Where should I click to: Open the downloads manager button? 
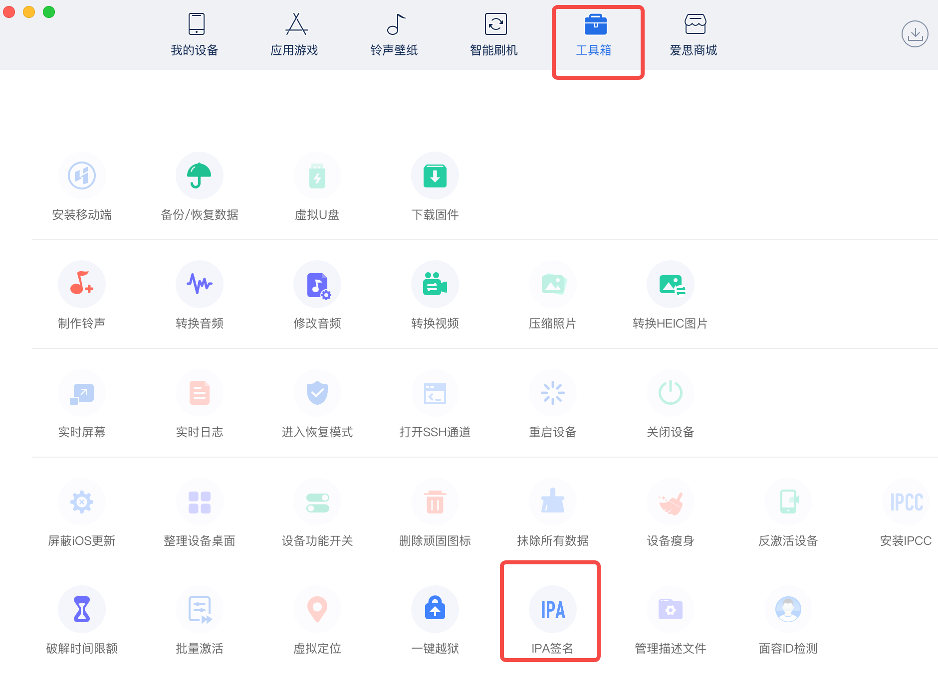point(915,34)
